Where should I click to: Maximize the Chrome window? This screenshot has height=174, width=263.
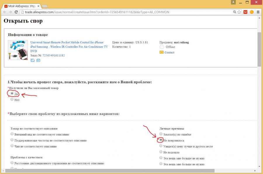[247, 2]
